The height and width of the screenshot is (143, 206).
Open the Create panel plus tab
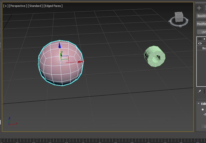199,8
